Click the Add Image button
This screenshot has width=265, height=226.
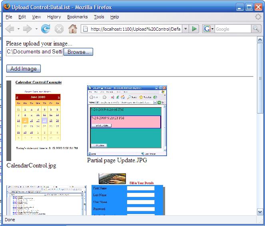[24, 69]
